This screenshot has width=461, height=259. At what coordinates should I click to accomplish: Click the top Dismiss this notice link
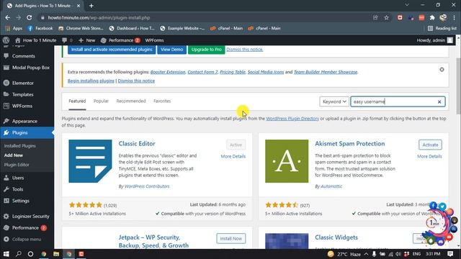(245, 50)
